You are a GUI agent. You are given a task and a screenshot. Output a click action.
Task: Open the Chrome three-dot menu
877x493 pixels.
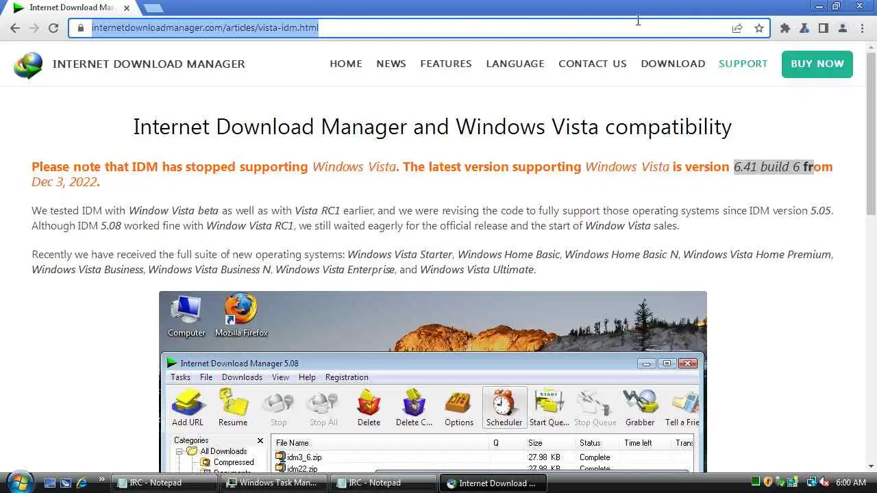862,28
